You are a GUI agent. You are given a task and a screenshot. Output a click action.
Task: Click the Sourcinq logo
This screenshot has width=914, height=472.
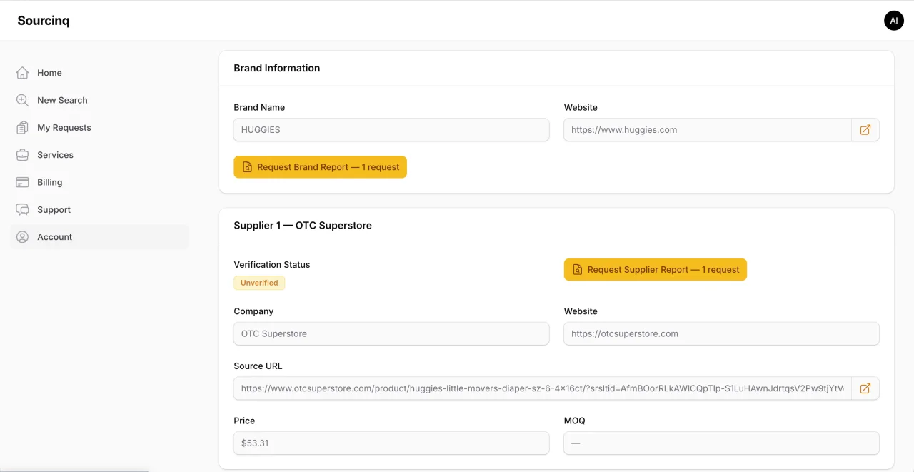point(44,20)
